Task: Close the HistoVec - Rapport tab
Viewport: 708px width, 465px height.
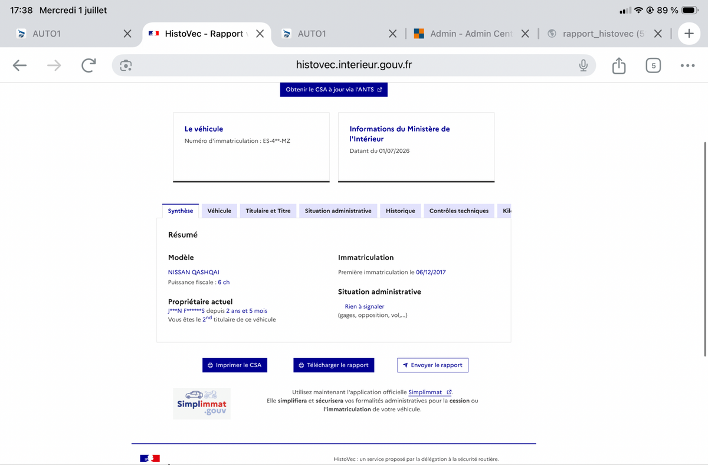Action: (260, 34)
